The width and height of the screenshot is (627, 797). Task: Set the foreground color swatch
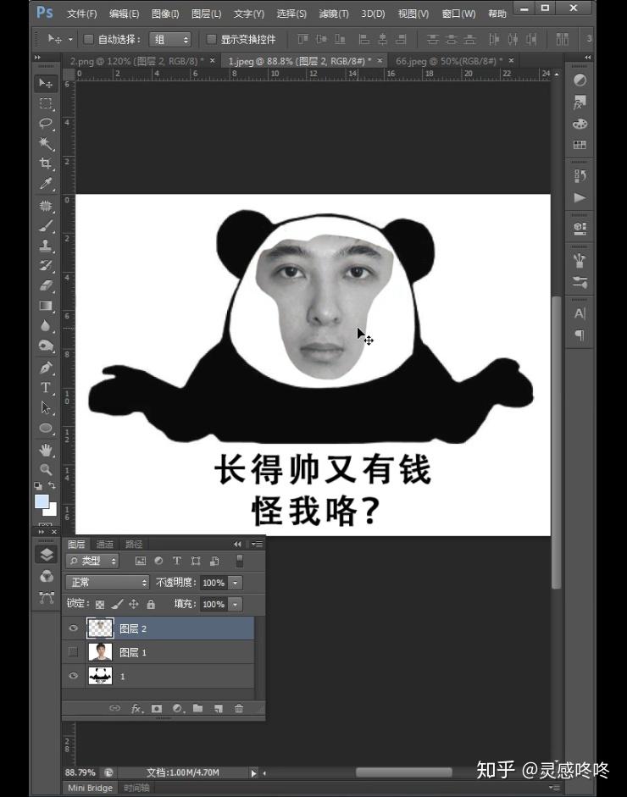(41, 501)
